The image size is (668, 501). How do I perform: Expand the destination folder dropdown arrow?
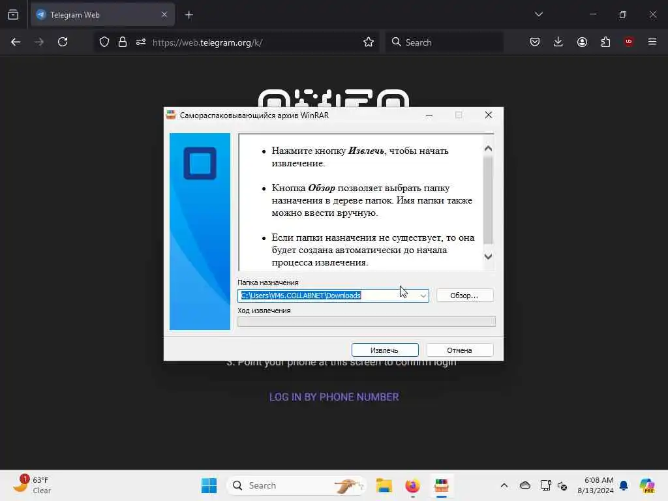(423, 296)
